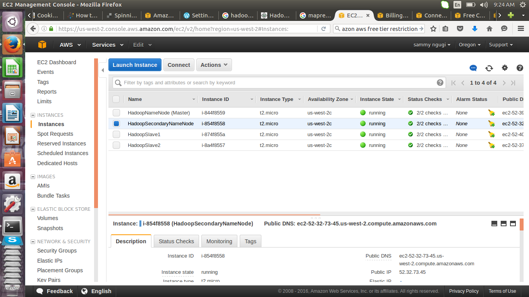
Task: Click the filter help question mark icon
Action: point(440,82)
